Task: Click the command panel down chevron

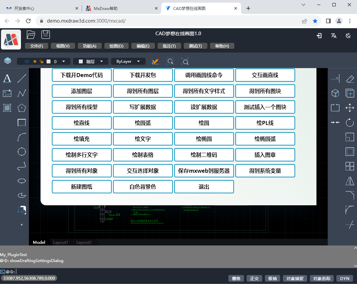Action: tap(355, 266)
